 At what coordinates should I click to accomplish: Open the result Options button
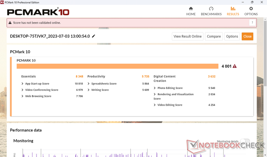[232, 36]
